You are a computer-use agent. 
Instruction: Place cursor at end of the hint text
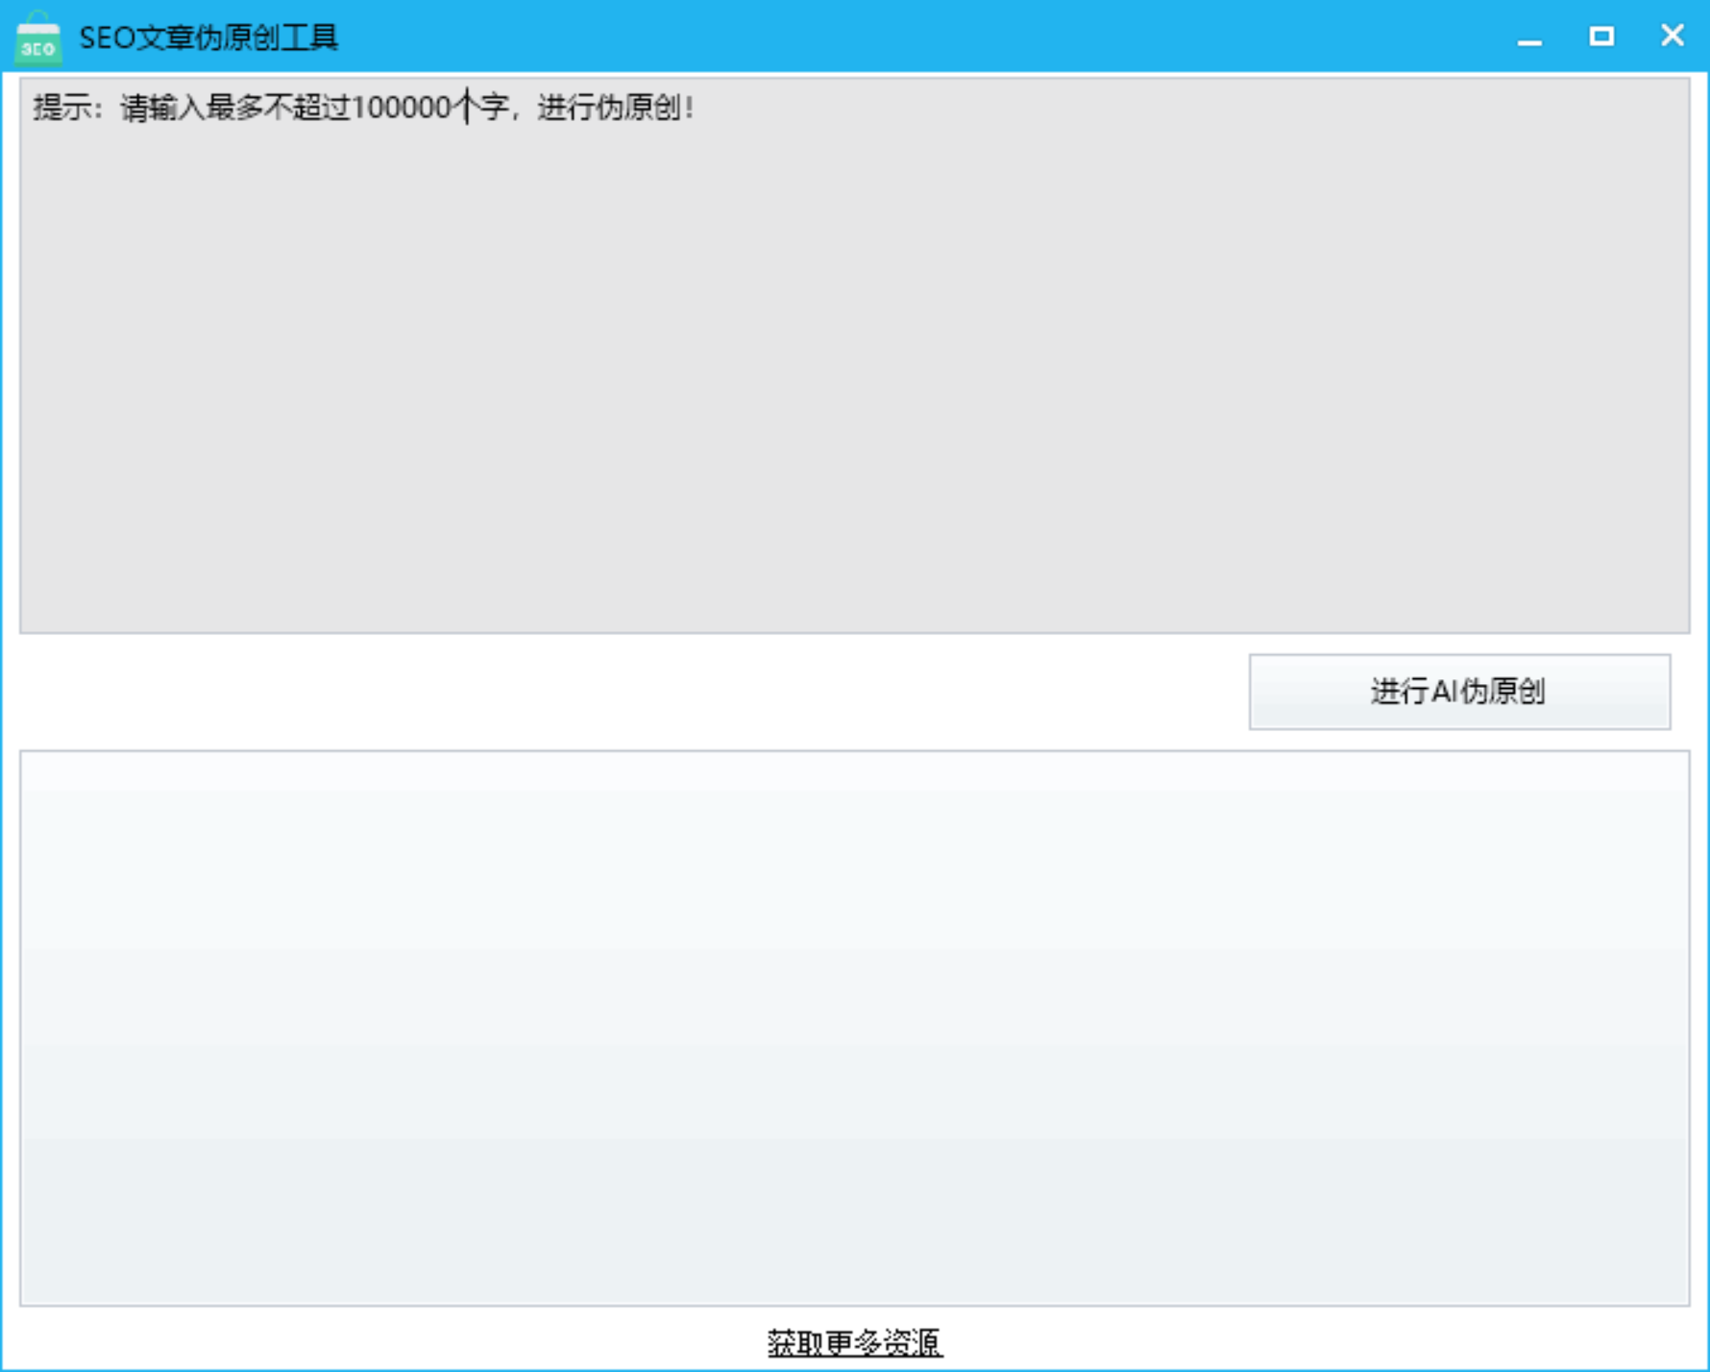pos(696,108)
